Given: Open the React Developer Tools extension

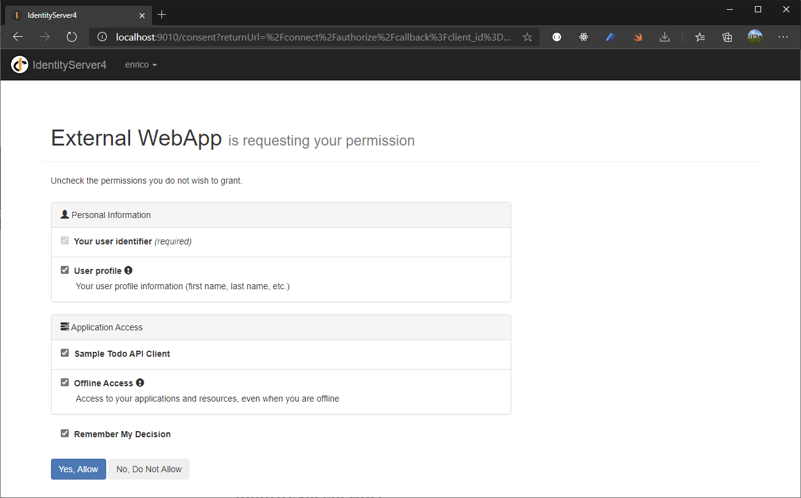Looking at the screenshot, I should click(583, 37).
